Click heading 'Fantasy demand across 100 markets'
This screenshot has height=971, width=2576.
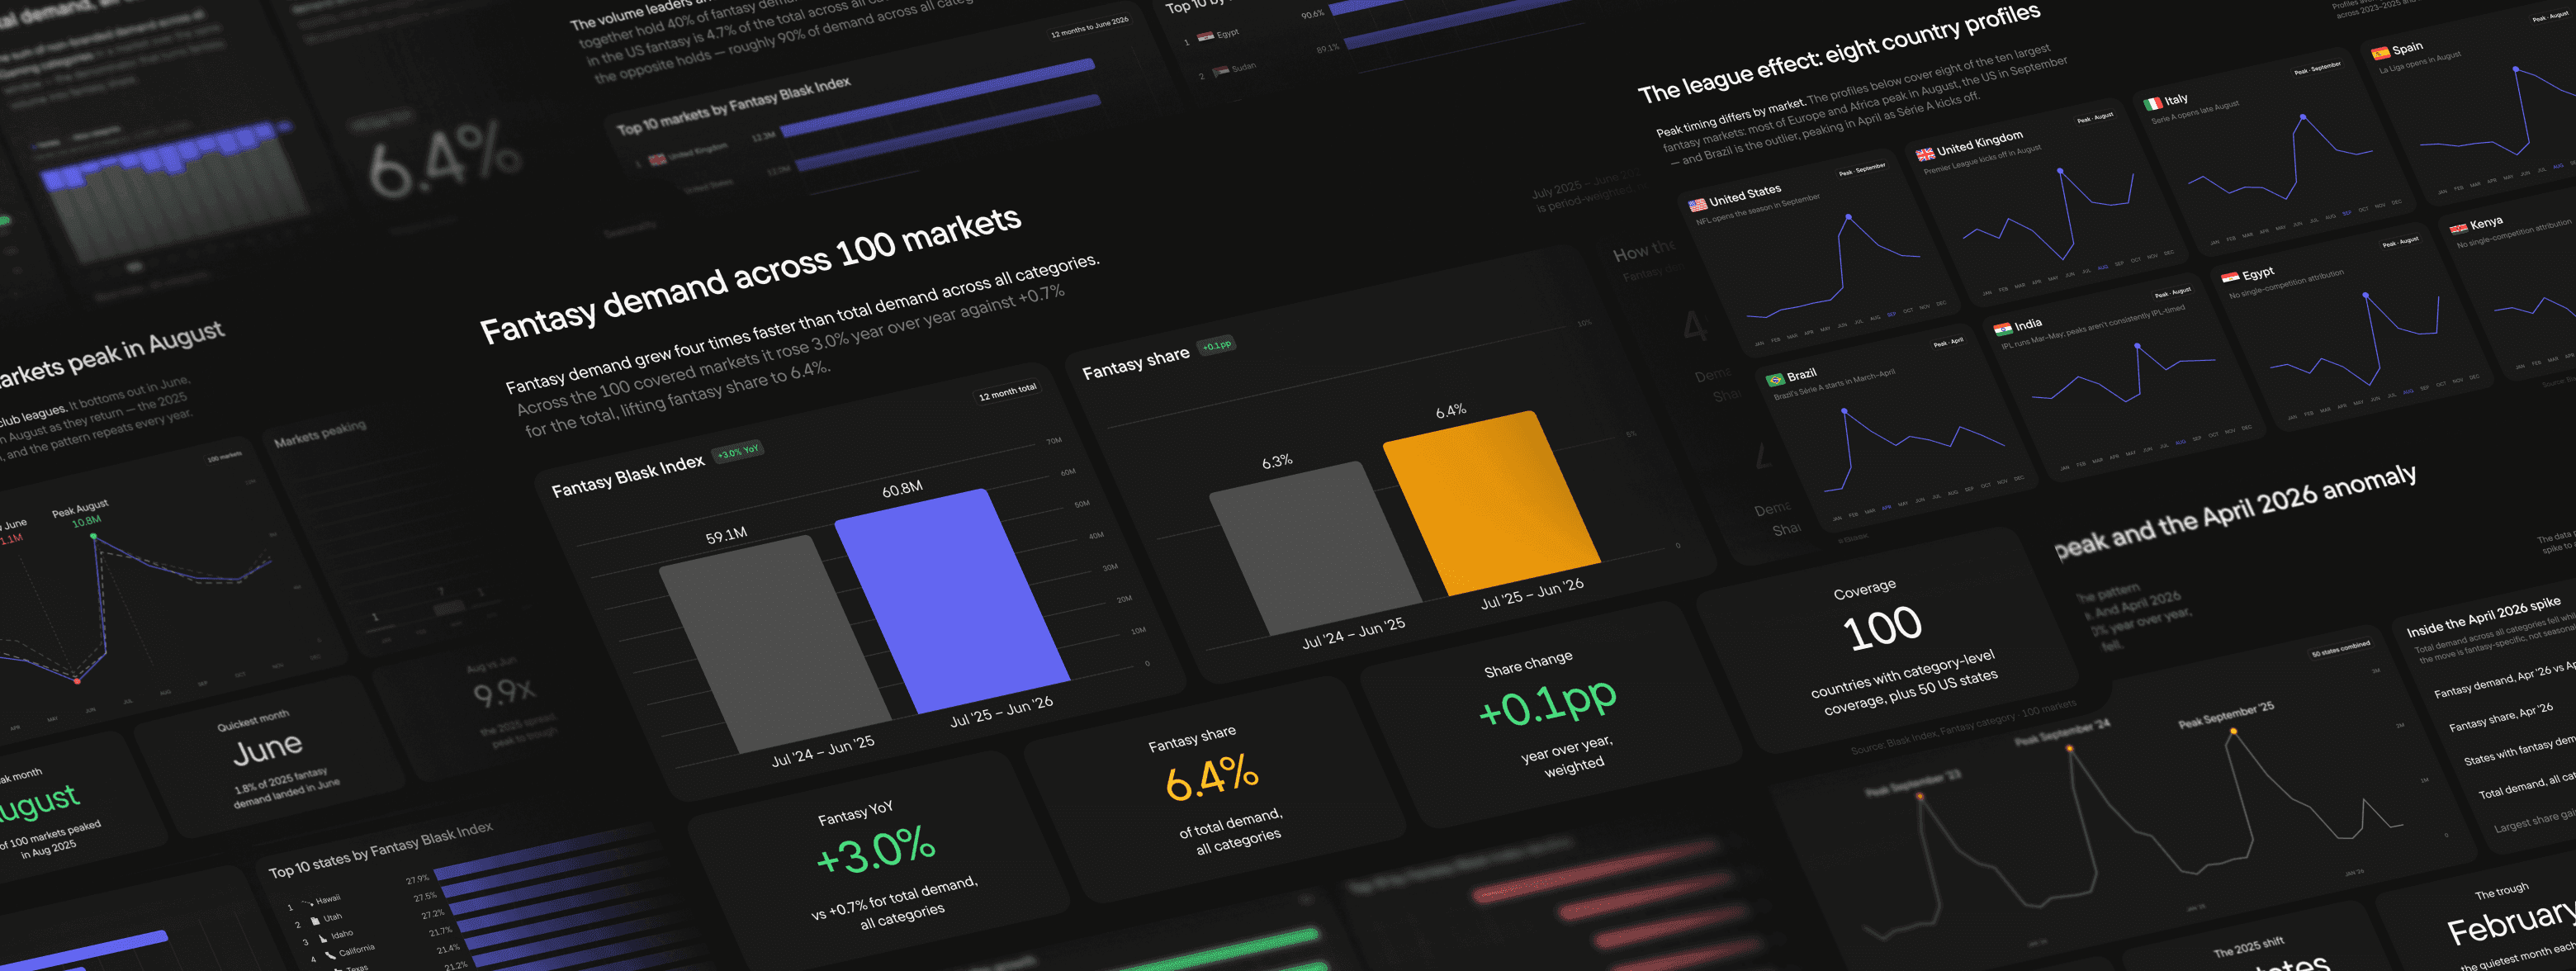[x=751, y=275]
